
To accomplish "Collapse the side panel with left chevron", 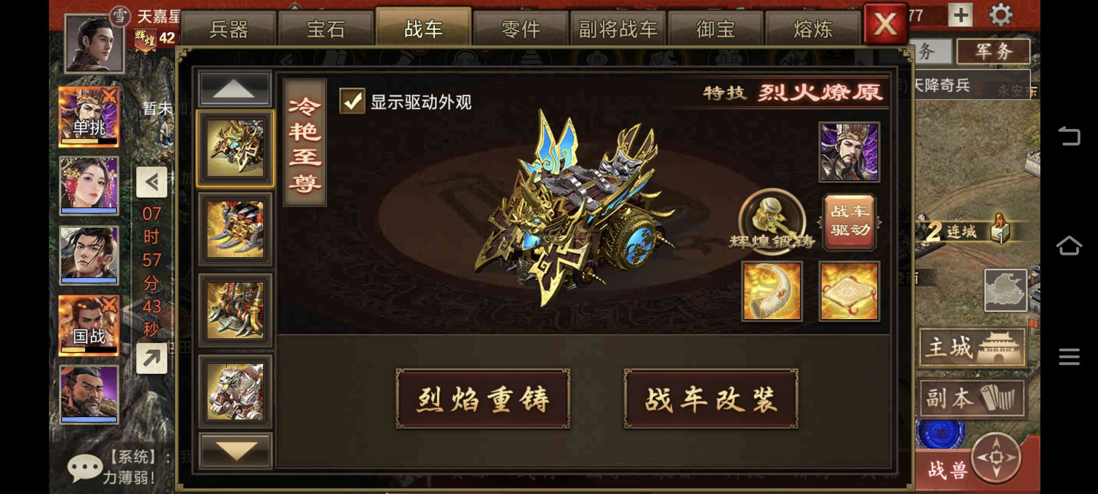I will click(151, 182).
